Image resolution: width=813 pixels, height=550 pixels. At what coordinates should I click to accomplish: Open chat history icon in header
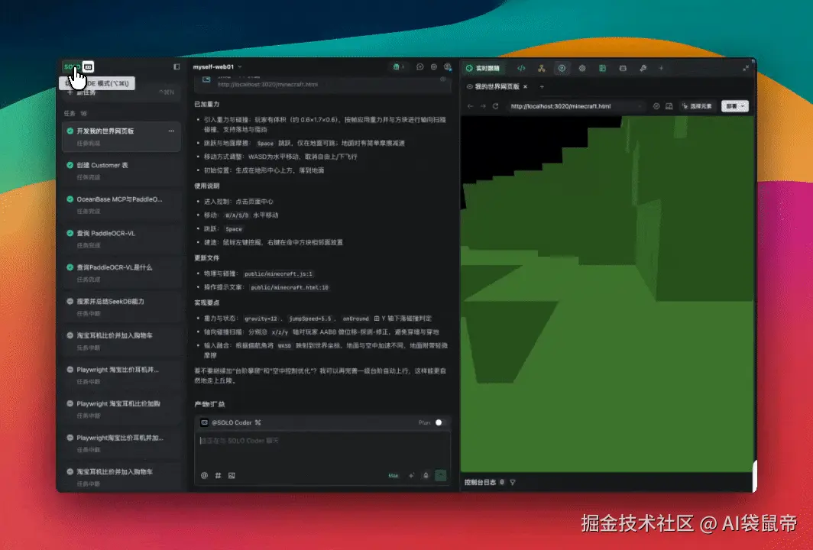tap(420, 67)
